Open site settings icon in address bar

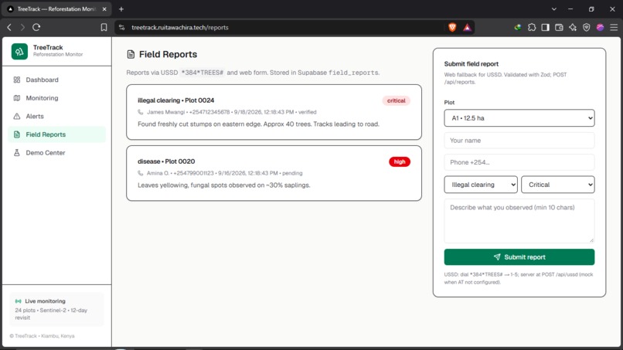point(122,27)
